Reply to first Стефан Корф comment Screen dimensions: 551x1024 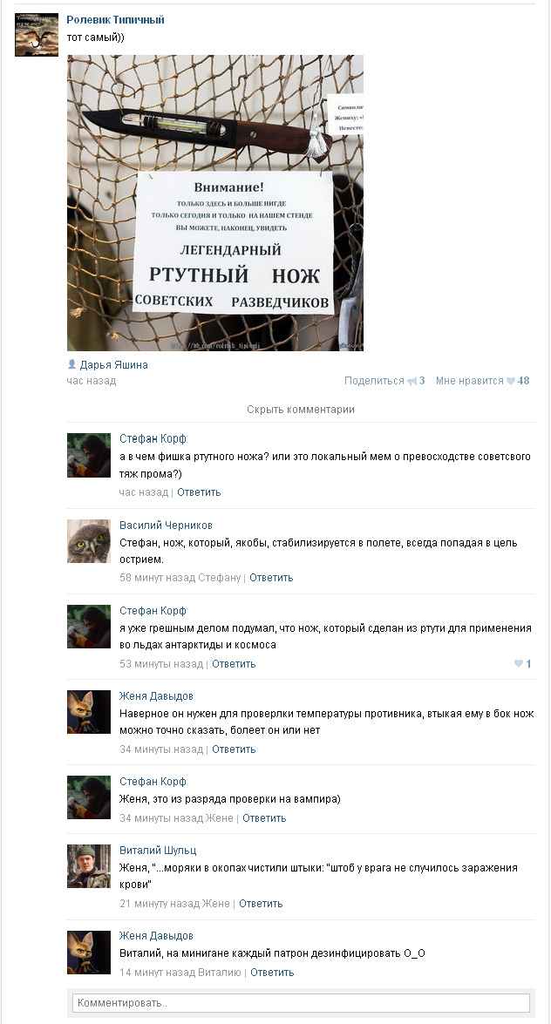point(199,492)
